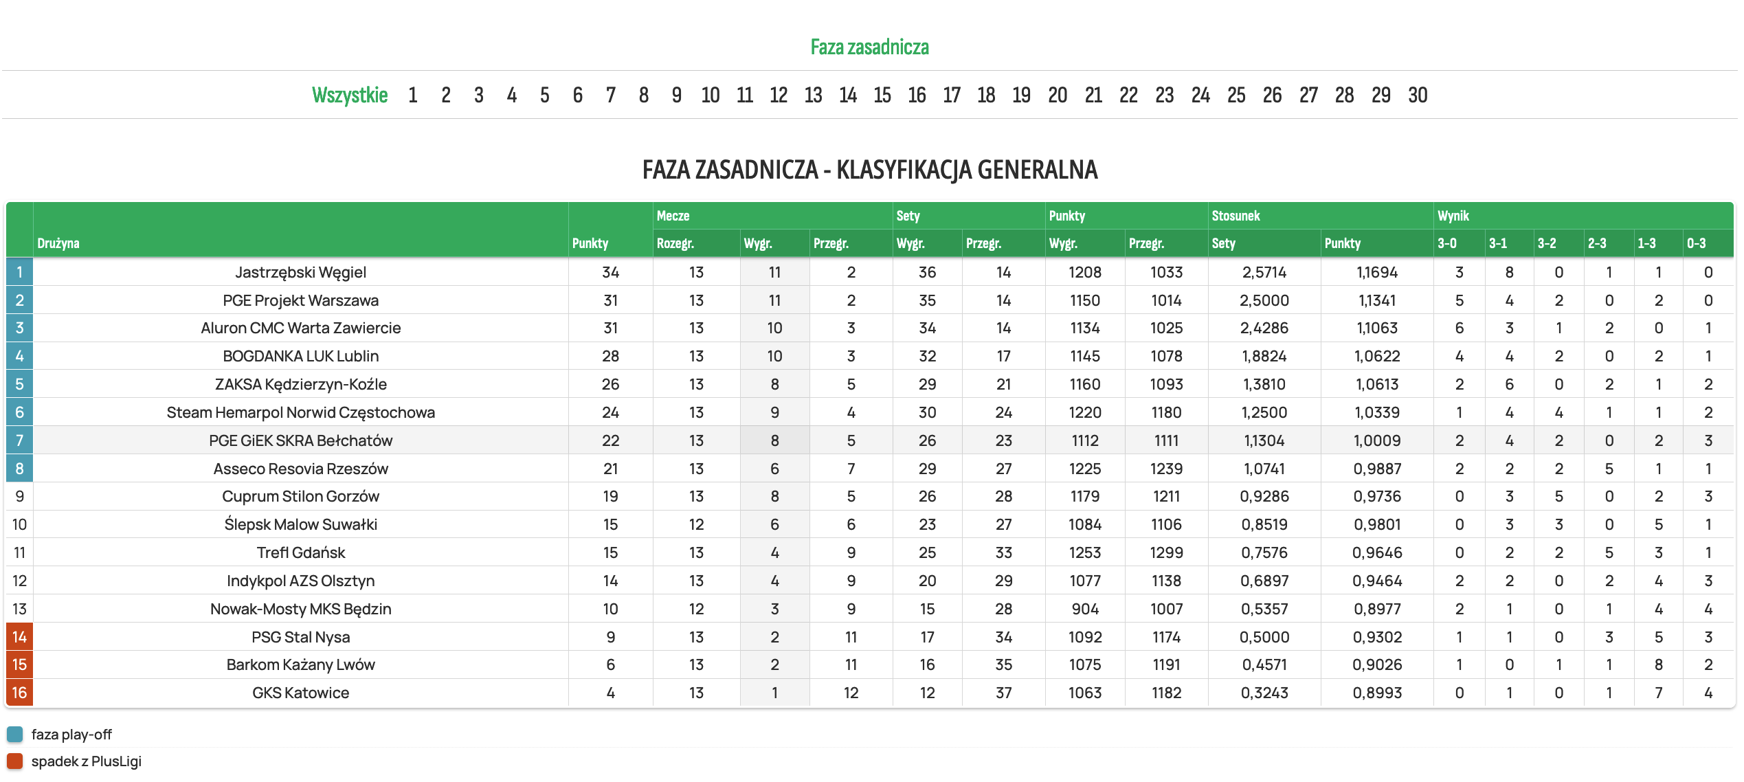1744x782 pixels.
Task: Click the blue play-off legend swatch
Action: 15,734
